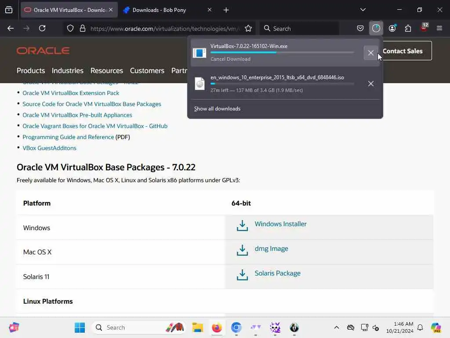Image resolution: width=450 pixels, height=338 pixels.
Task: Click the Solaris Package download link
Action: pyautogui.click(x=278, y=273)
